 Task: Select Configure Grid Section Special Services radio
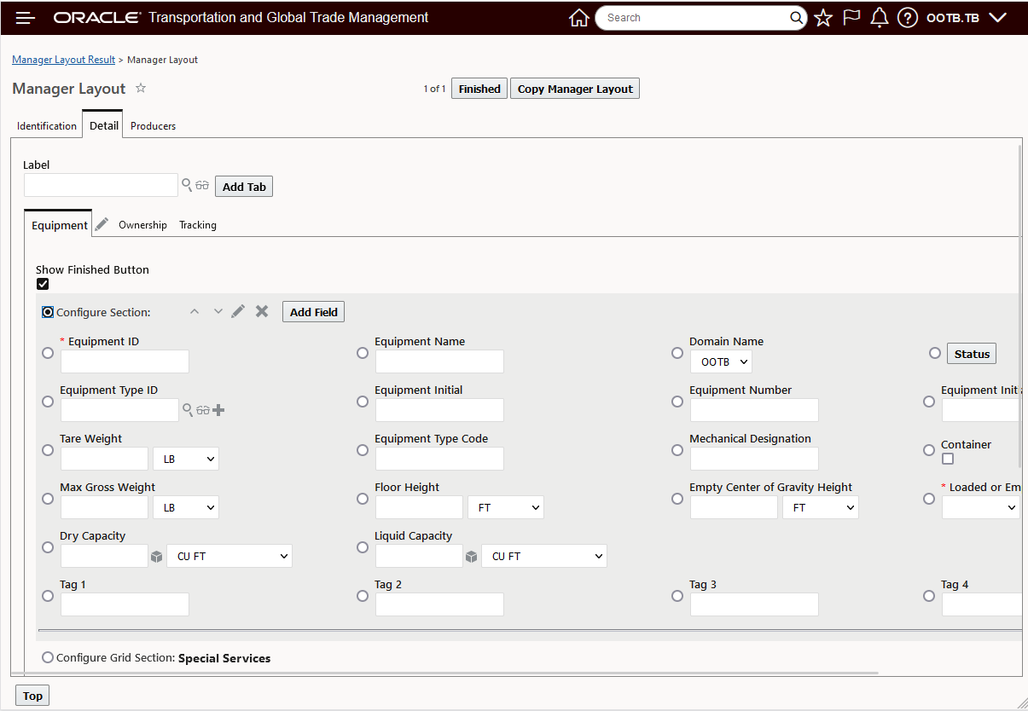tap(47, 657)
